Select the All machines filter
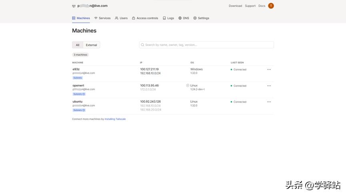The width and height of the screenshot is (346, 195). coord(78,45)
